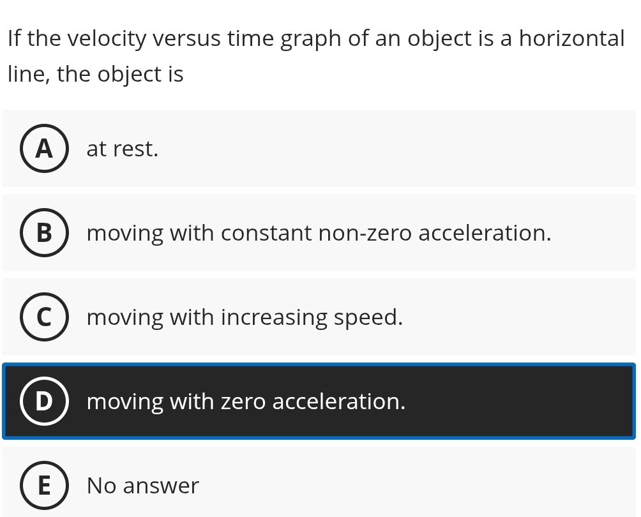Click the circled letter C badge
Viewport: 641px width, 517px height.
pos(43,317)
